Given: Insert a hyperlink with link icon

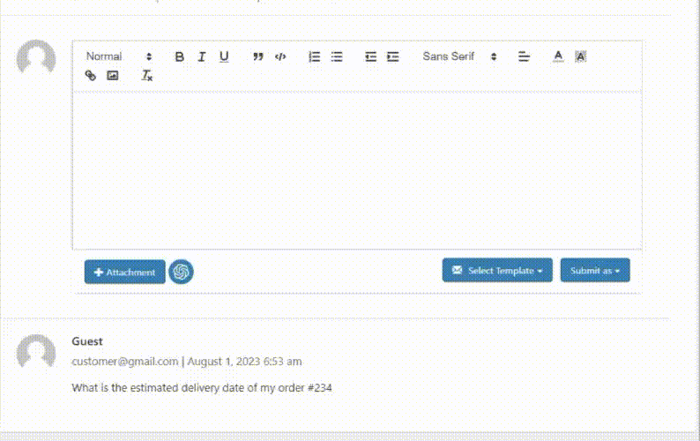Looking at the screenshot, I should tap(90, 76).
